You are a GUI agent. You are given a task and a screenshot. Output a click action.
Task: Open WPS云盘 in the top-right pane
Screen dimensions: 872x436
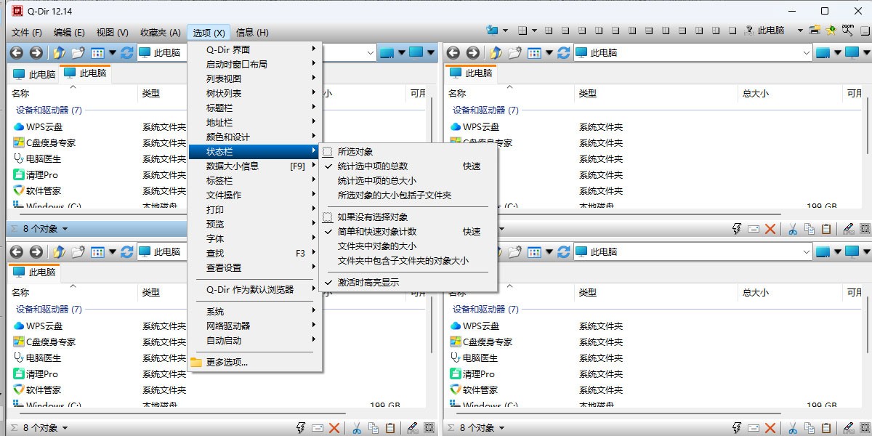tap(481, 127)
